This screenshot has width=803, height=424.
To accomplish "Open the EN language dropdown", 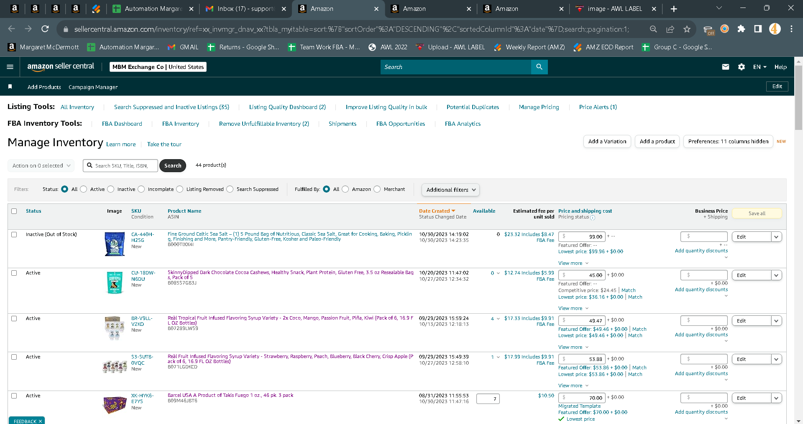I will [760, 67].
